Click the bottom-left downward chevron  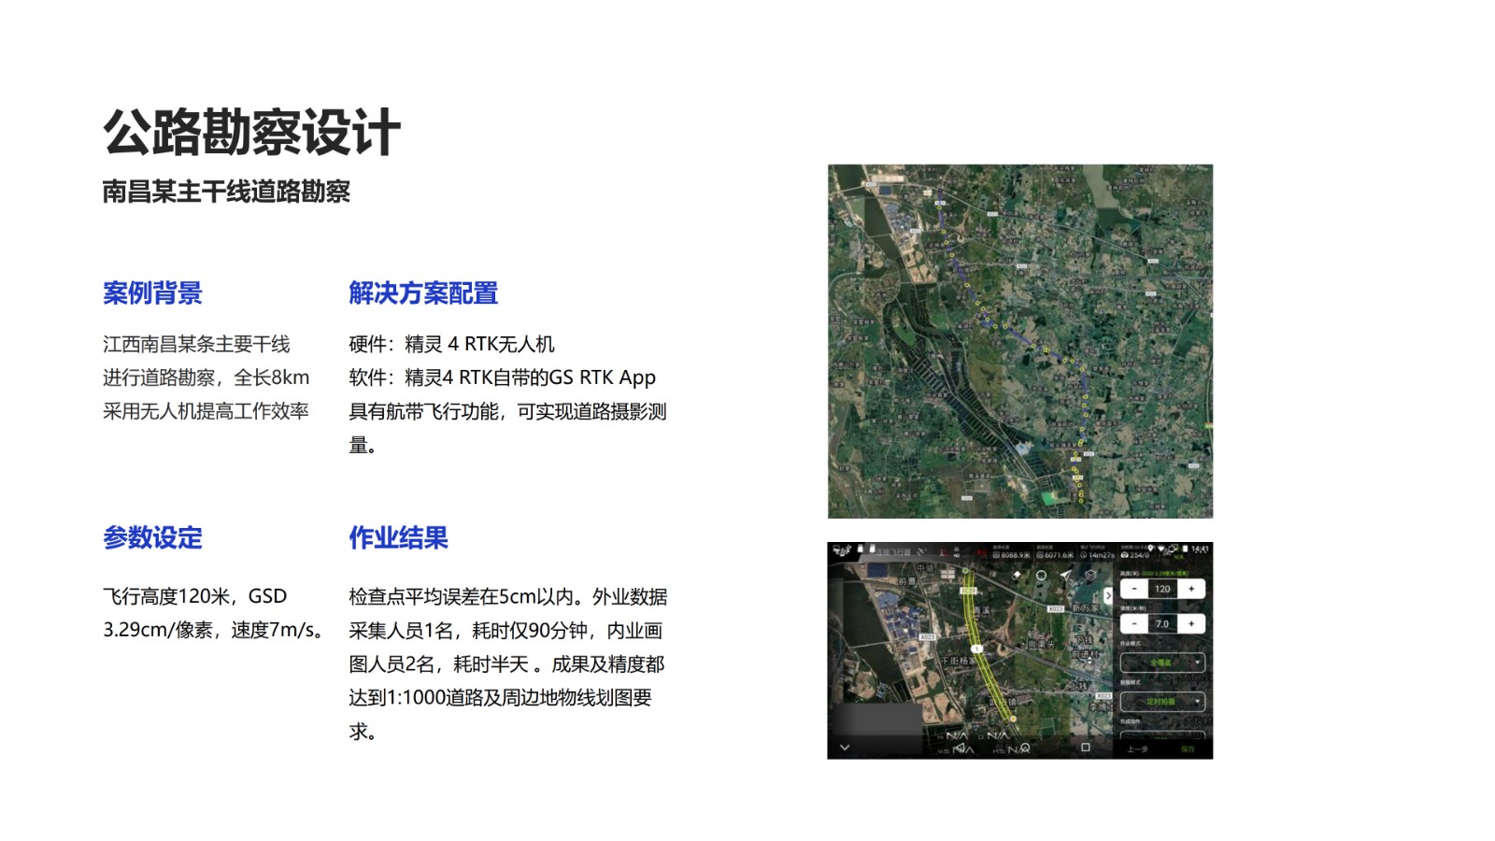click(845, 748)
